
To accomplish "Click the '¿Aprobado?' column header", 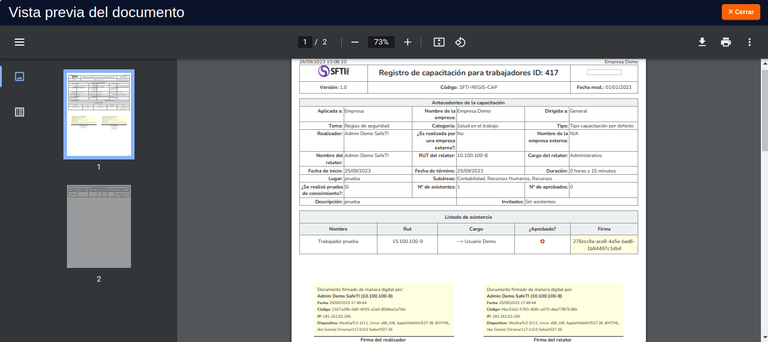I will coord(542,229).
